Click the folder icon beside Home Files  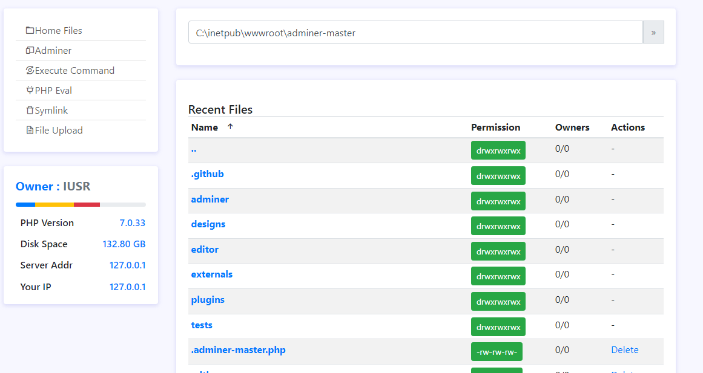click(x=30, y=30)
